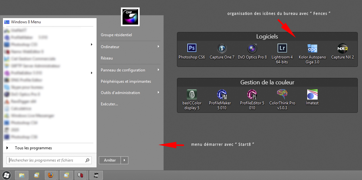
Task: Open the arrow next to Arrêter
Action: pyautogui.click(x=125, y=160)
